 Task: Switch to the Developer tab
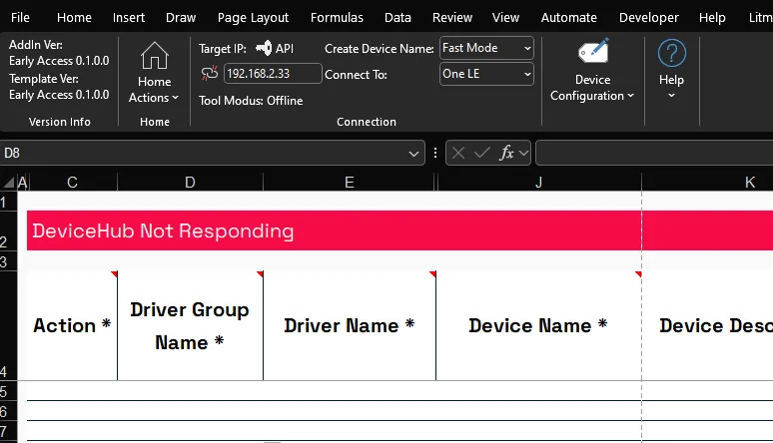tap(649, 18)
